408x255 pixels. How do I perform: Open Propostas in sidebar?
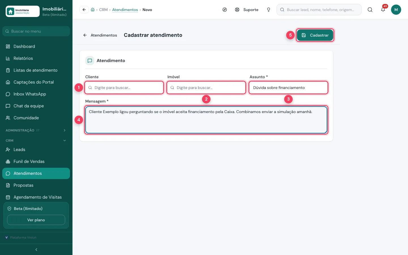coord(36,185)
